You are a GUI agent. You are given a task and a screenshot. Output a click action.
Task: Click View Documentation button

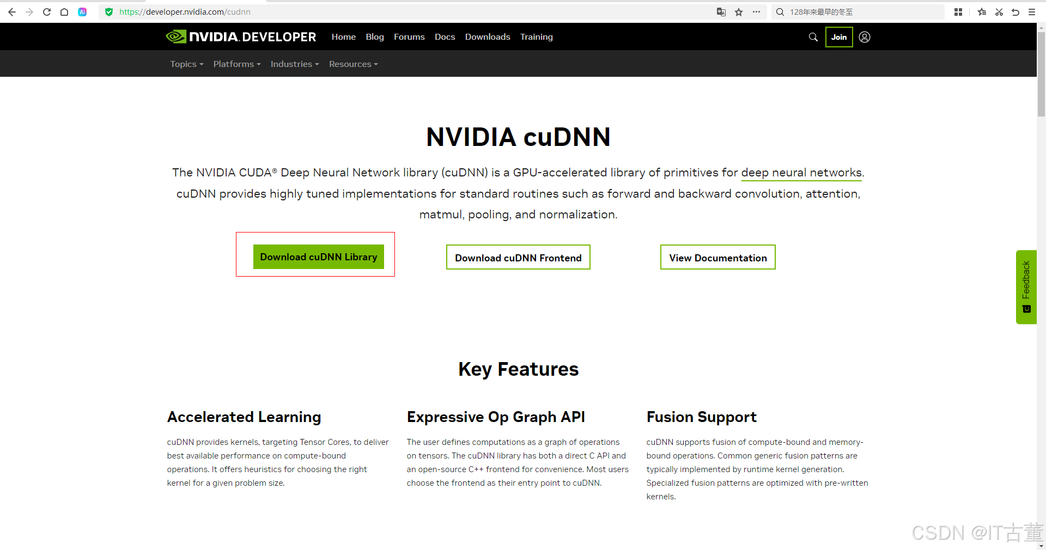click(718, 258)
